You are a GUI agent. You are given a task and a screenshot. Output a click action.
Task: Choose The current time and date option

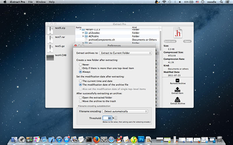(x=80, y=81)
